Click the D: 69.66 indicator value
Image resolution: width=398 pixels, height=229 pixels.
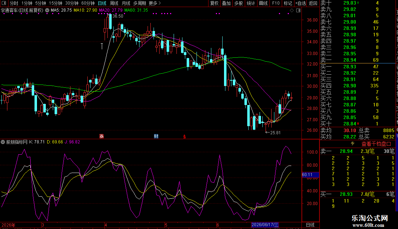pyautogui.click(x=55, y=142)
